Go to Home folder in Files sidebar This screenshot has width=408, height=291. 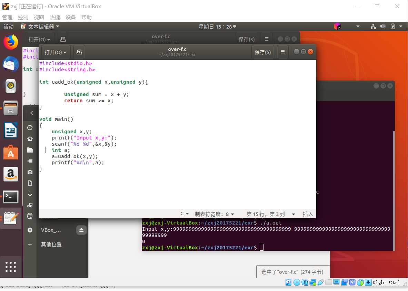tap(30, 139)
